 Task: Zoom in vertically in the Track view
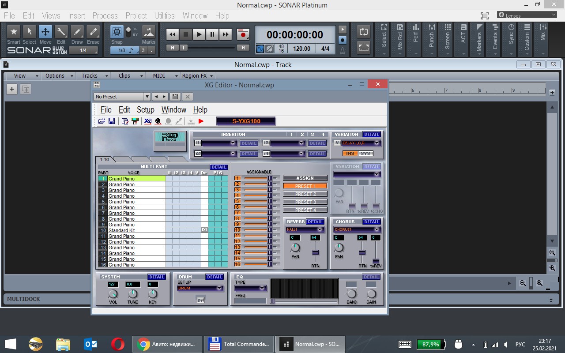(552, 268)
